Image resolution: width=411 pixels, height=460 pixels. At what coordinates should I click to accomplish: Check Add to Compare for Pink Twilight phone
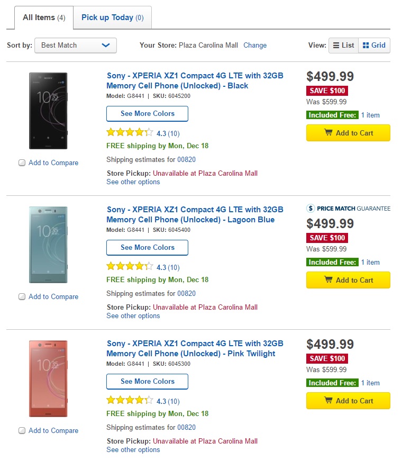(x=22, y=430)
